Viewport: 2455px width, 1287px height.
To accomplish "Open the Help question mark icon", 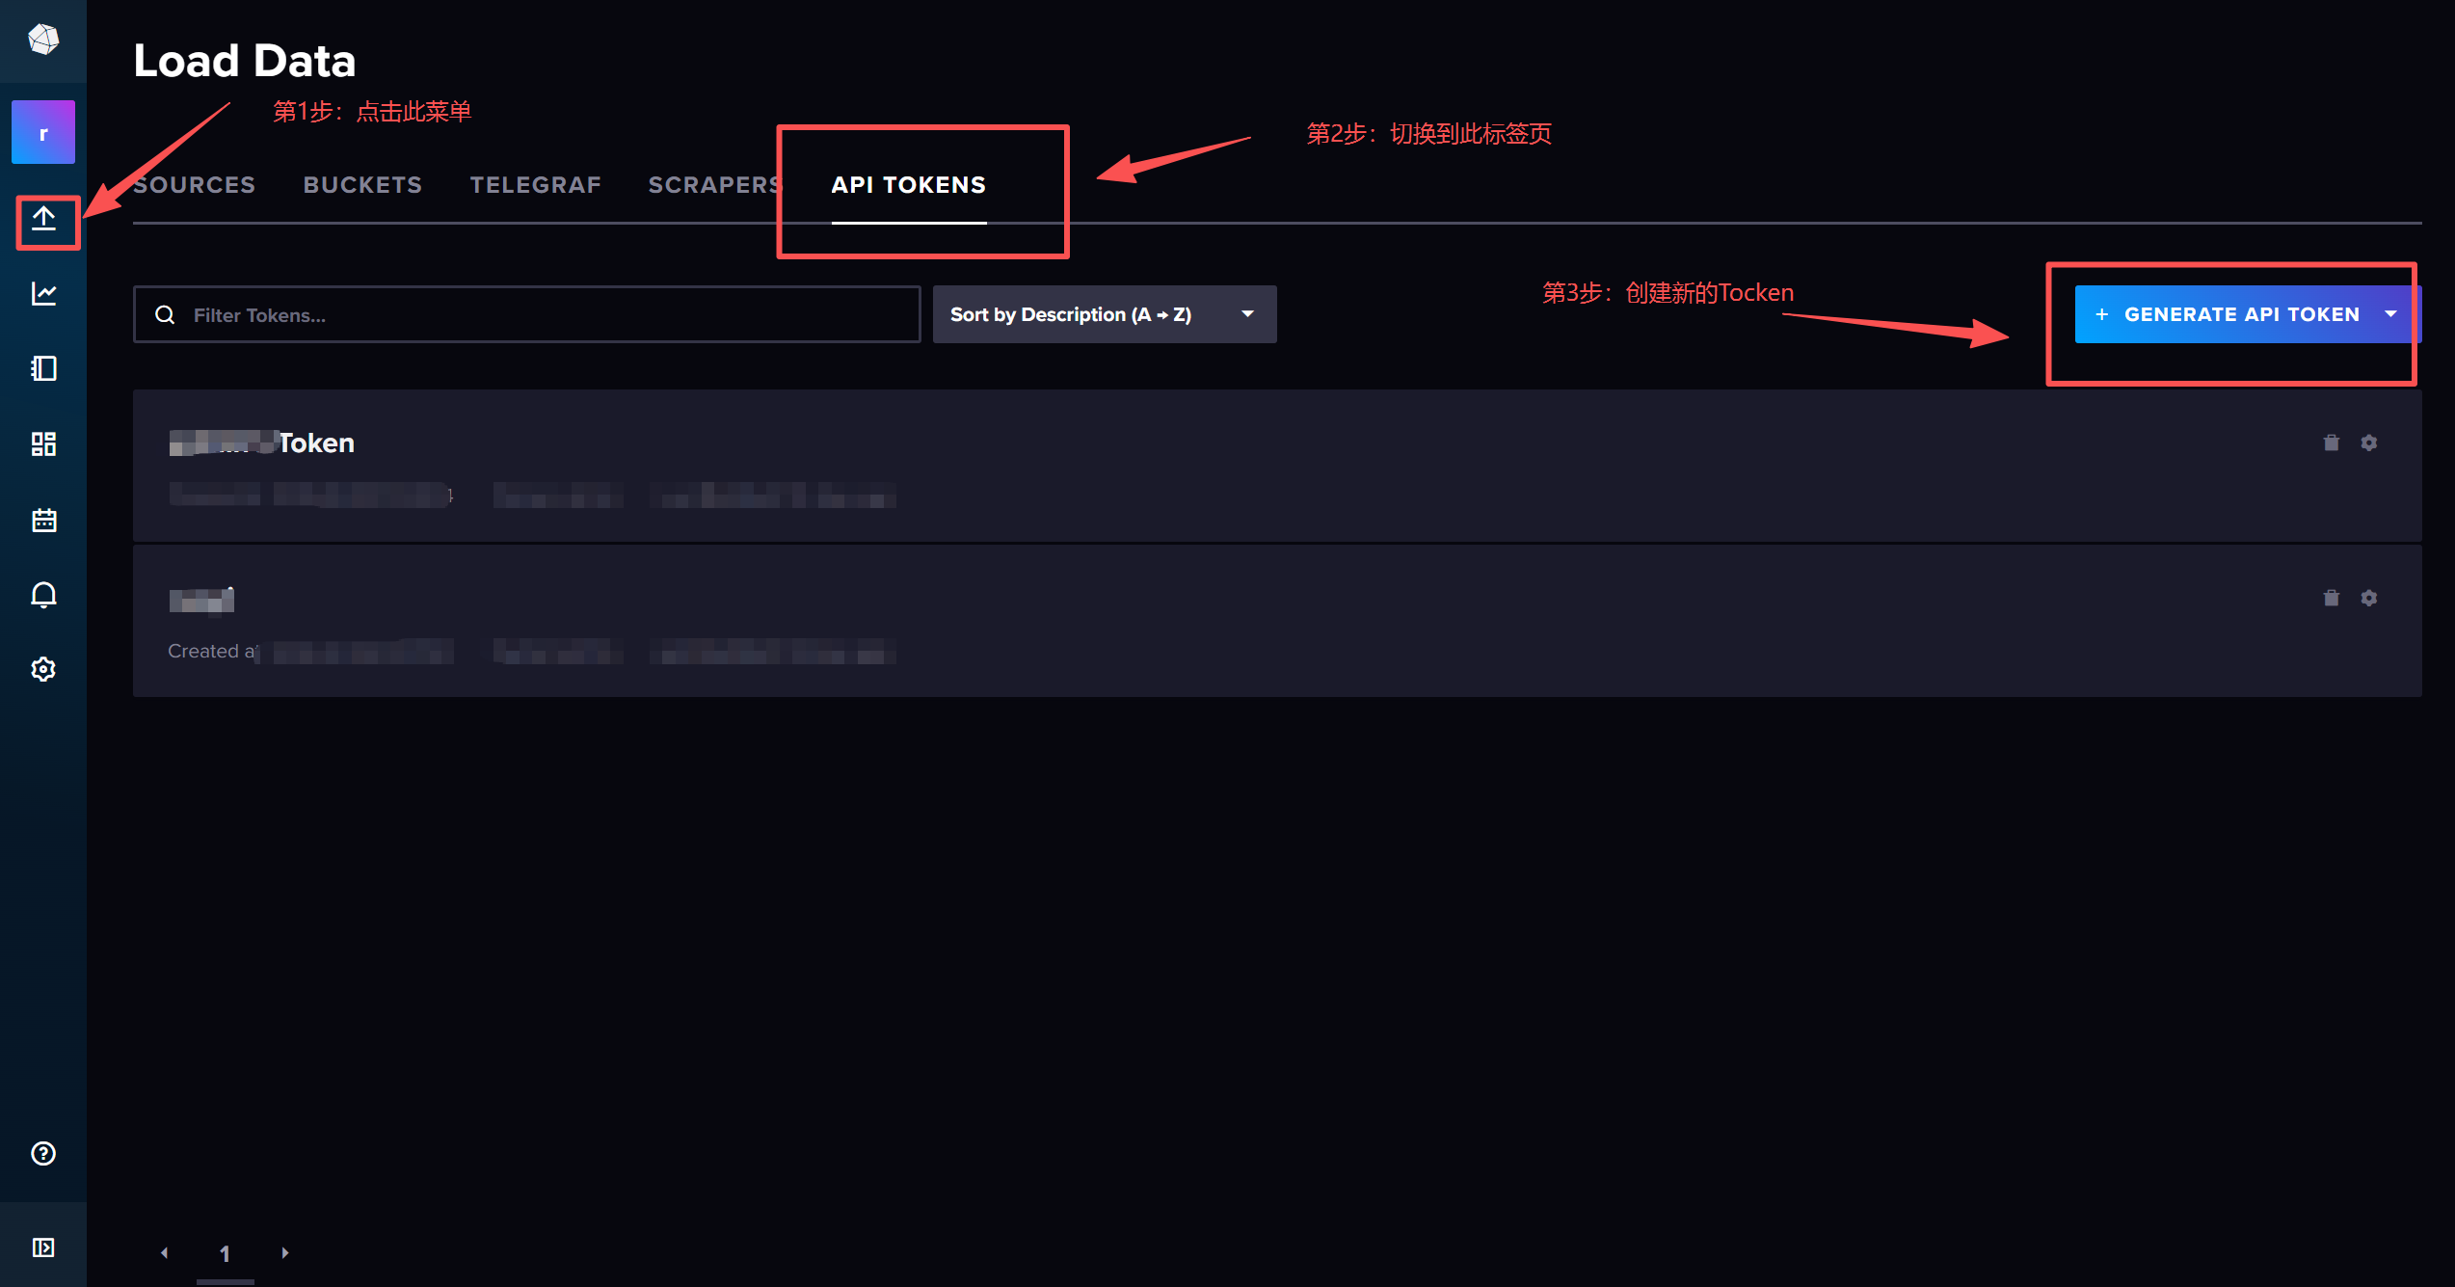I will 44,1153.
